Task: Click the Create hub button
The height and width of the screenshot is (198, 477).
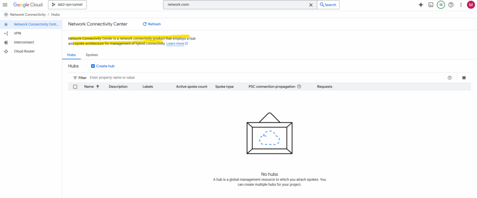Action: [103, 66]
